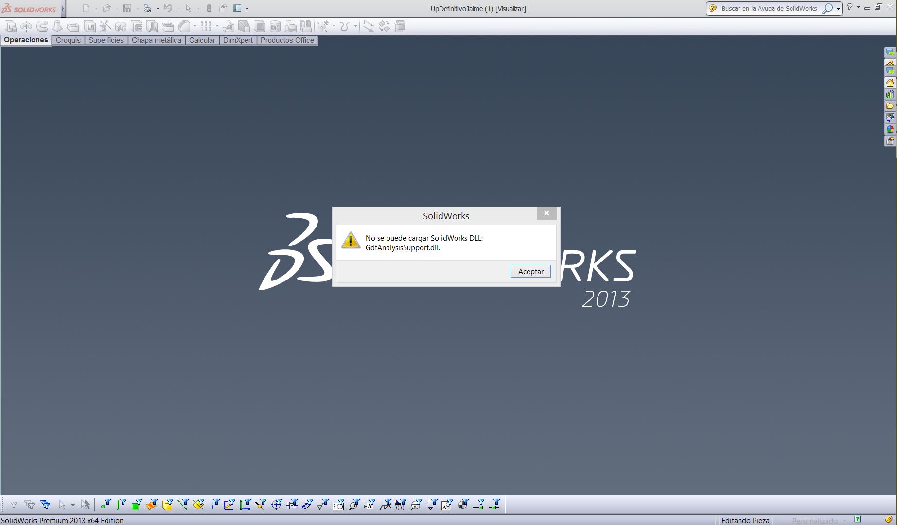Screen dimensions: 897x525
Task: Click the New document icon
Action: pyautogui.click(x=86, y=8)
